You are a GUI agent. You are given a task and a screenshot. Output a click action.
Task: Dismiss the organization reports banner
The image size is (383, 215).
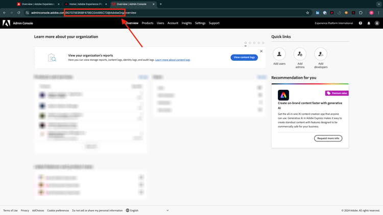click(x=261, y=51)
